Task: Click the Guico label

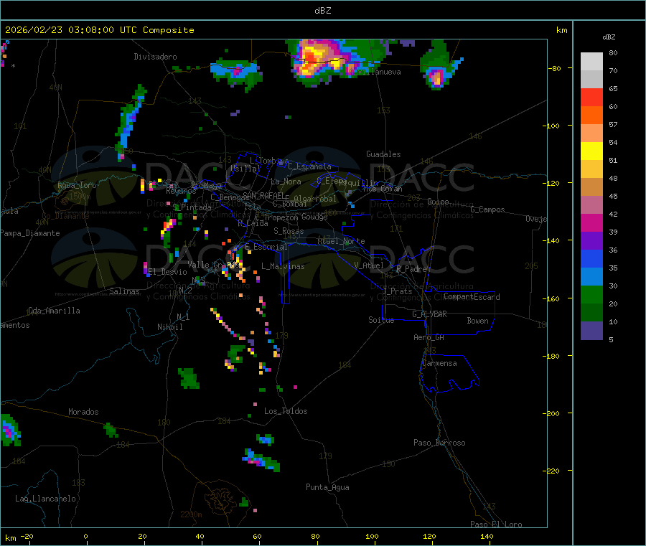Action: pyautogui.click(x=438, y=202)
